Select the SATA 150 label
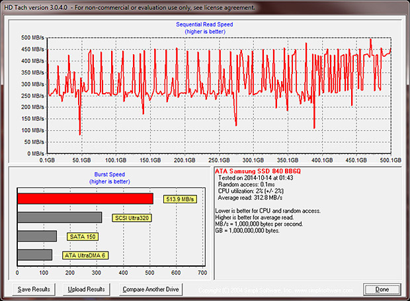Viewport: 410px width, 301px height. pyautogui.click(x=82, y=236)
